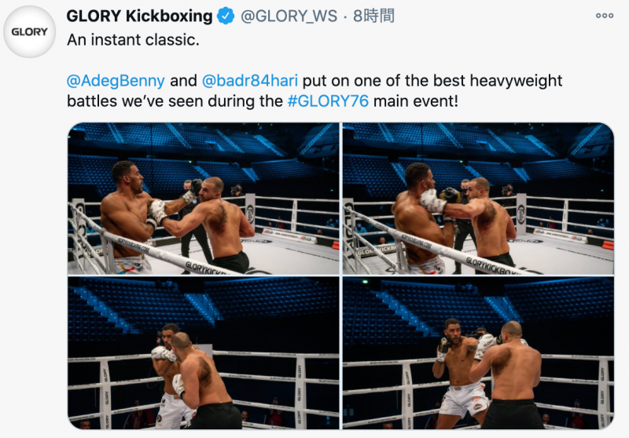Click the @GLORY_WS handle

(x=289, y=16)
